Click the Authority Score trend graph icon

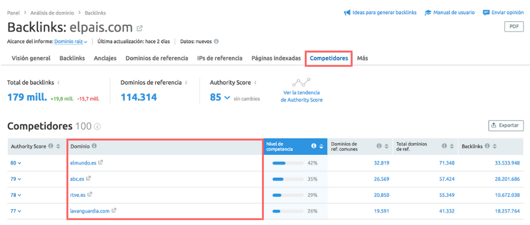coord(301,82)
